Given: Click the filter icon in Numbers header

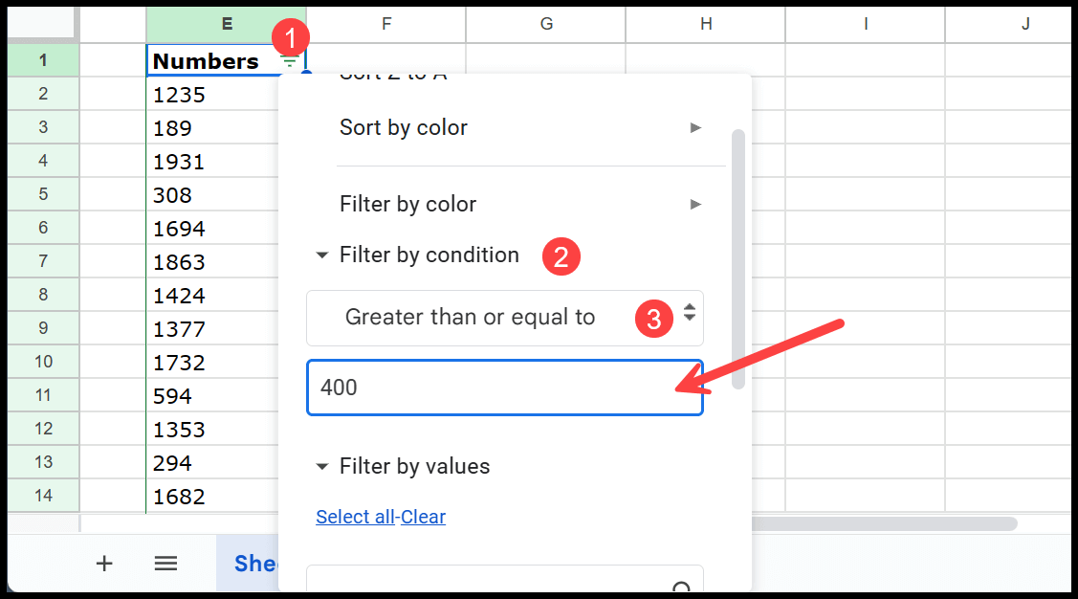Looking at the screenshot, I should click(289, 61).
